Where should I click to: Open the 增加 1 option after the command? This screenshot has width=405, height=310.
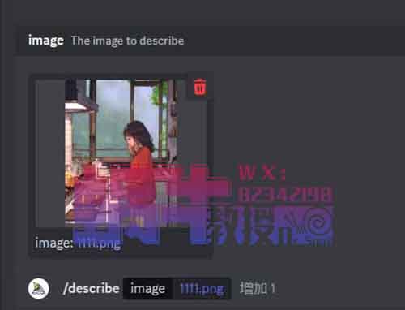point(258,288)
